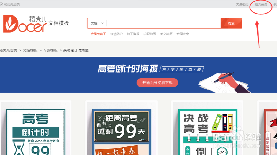Image resolution: width=277 pixels, height=155 pixels.
Task: Go to 文档模板 in the breadcrumb
Action: point(30,50)
